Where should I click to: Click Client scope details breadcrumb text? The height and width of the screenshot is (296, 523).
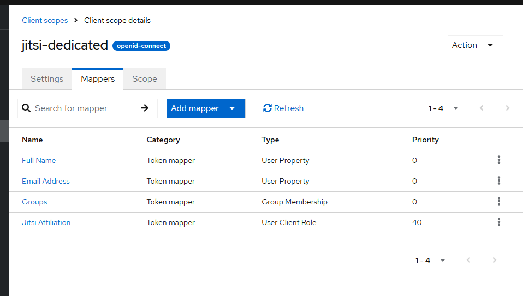(117, 20)
